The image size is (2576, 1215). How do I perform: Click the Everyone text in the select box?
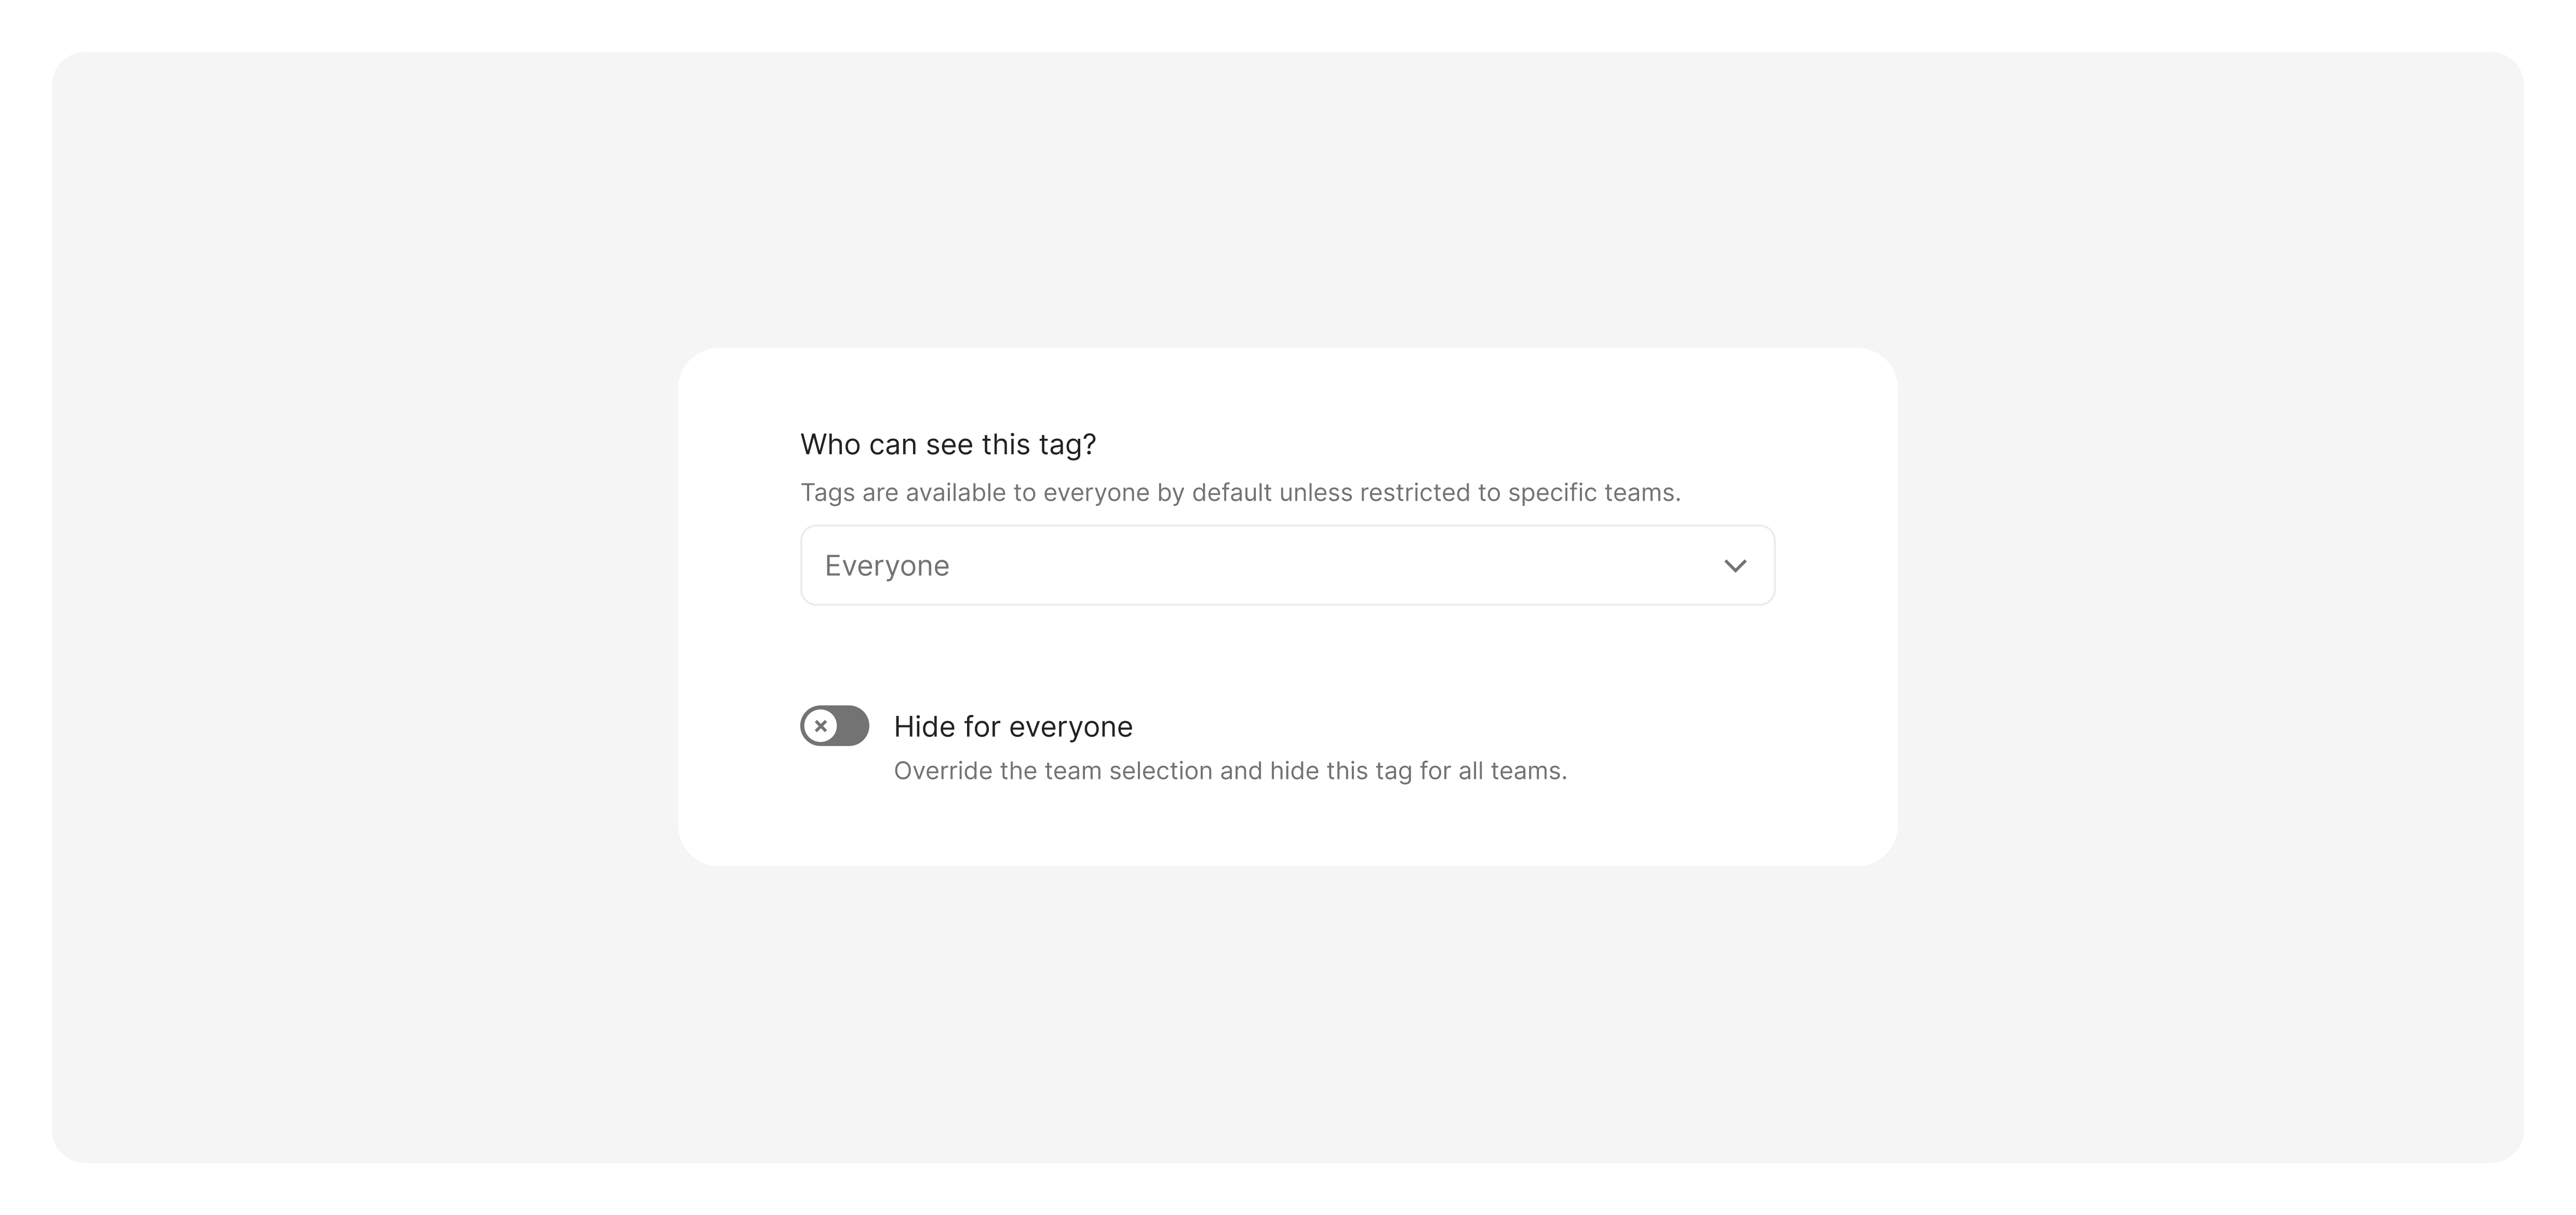tap(887, 566)
